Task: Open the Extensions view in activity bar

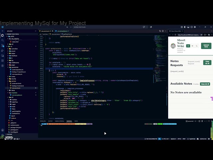Action: tap(2, 61)
